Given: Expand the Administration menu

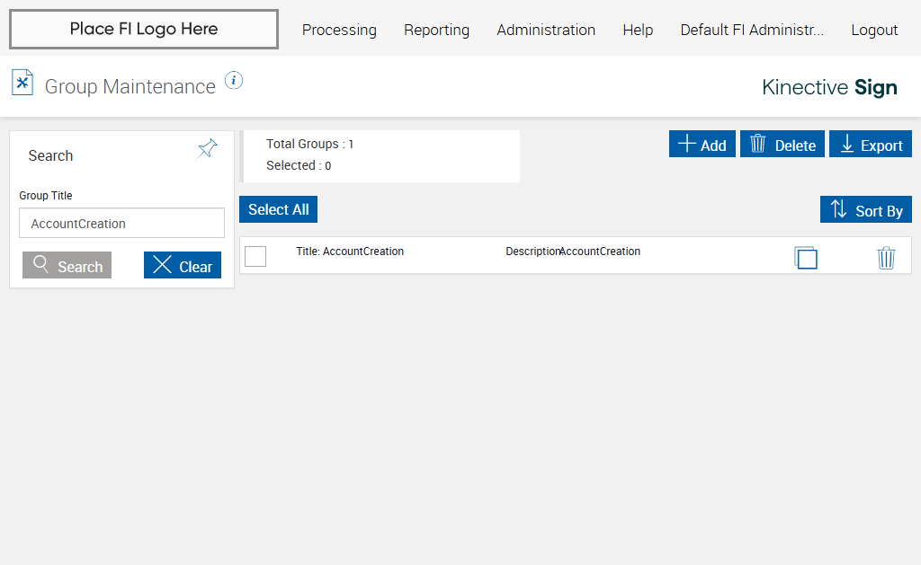Looking at the screenshot, I should pyautogui.click(x=546, y=31).
